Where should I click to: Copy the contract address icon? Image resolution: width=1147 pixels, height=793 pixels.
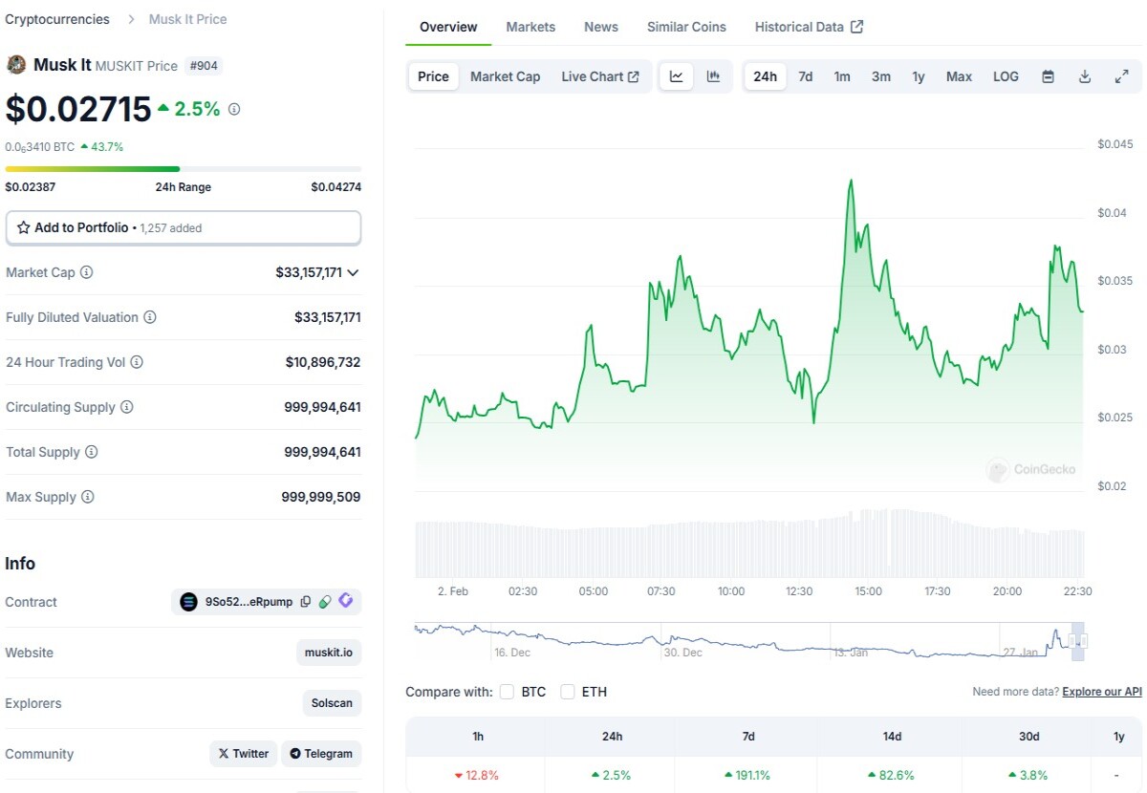click(306, 602)
